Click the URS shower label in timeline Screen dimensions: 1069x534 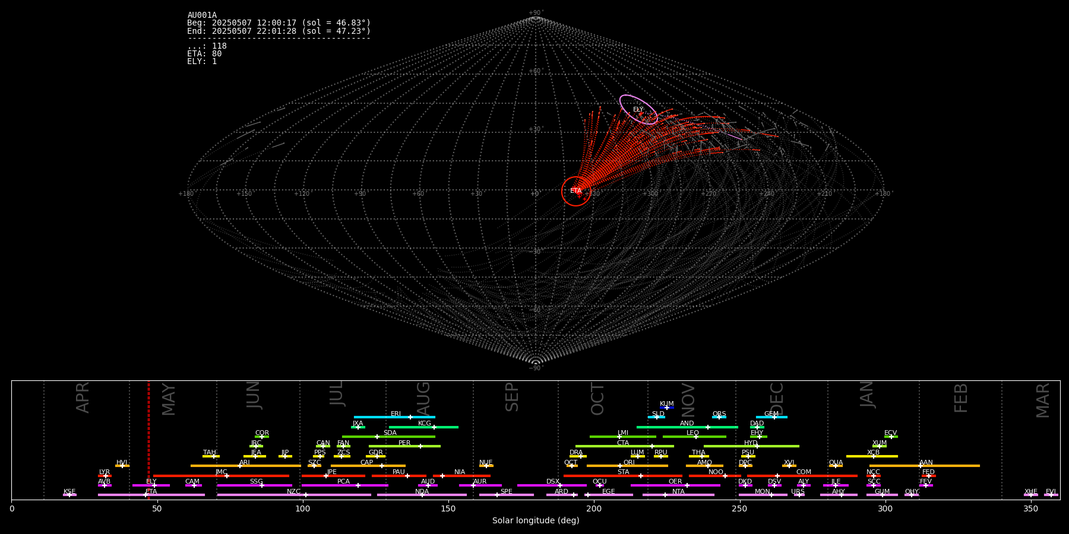pyautogui.click(x=798, y=492)
